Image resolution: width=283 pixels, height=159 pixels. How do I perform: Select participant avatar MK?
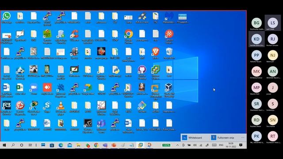pyautogui.click(x=256, y=72)
